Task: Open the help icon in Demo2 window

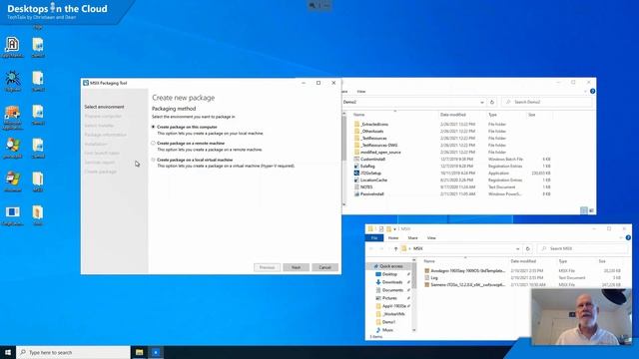Action: click(x=592, y=91)
